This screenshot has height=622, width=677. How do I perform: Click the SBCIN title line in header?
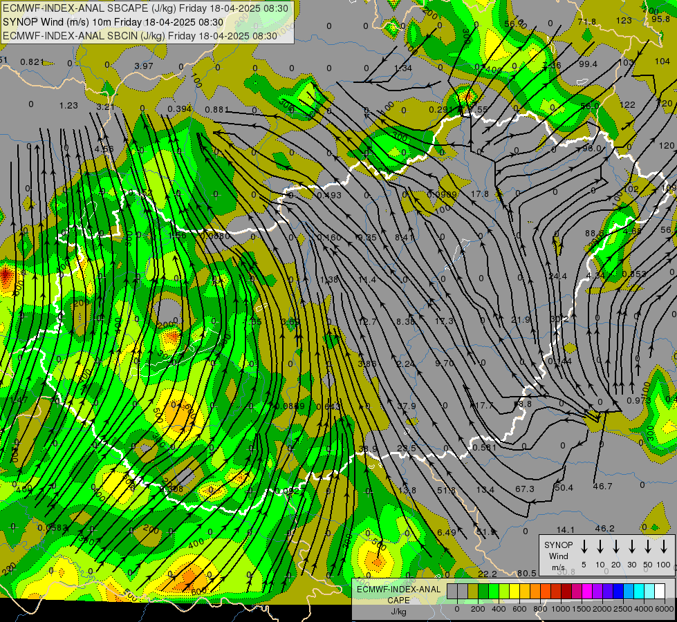point(140,36)
